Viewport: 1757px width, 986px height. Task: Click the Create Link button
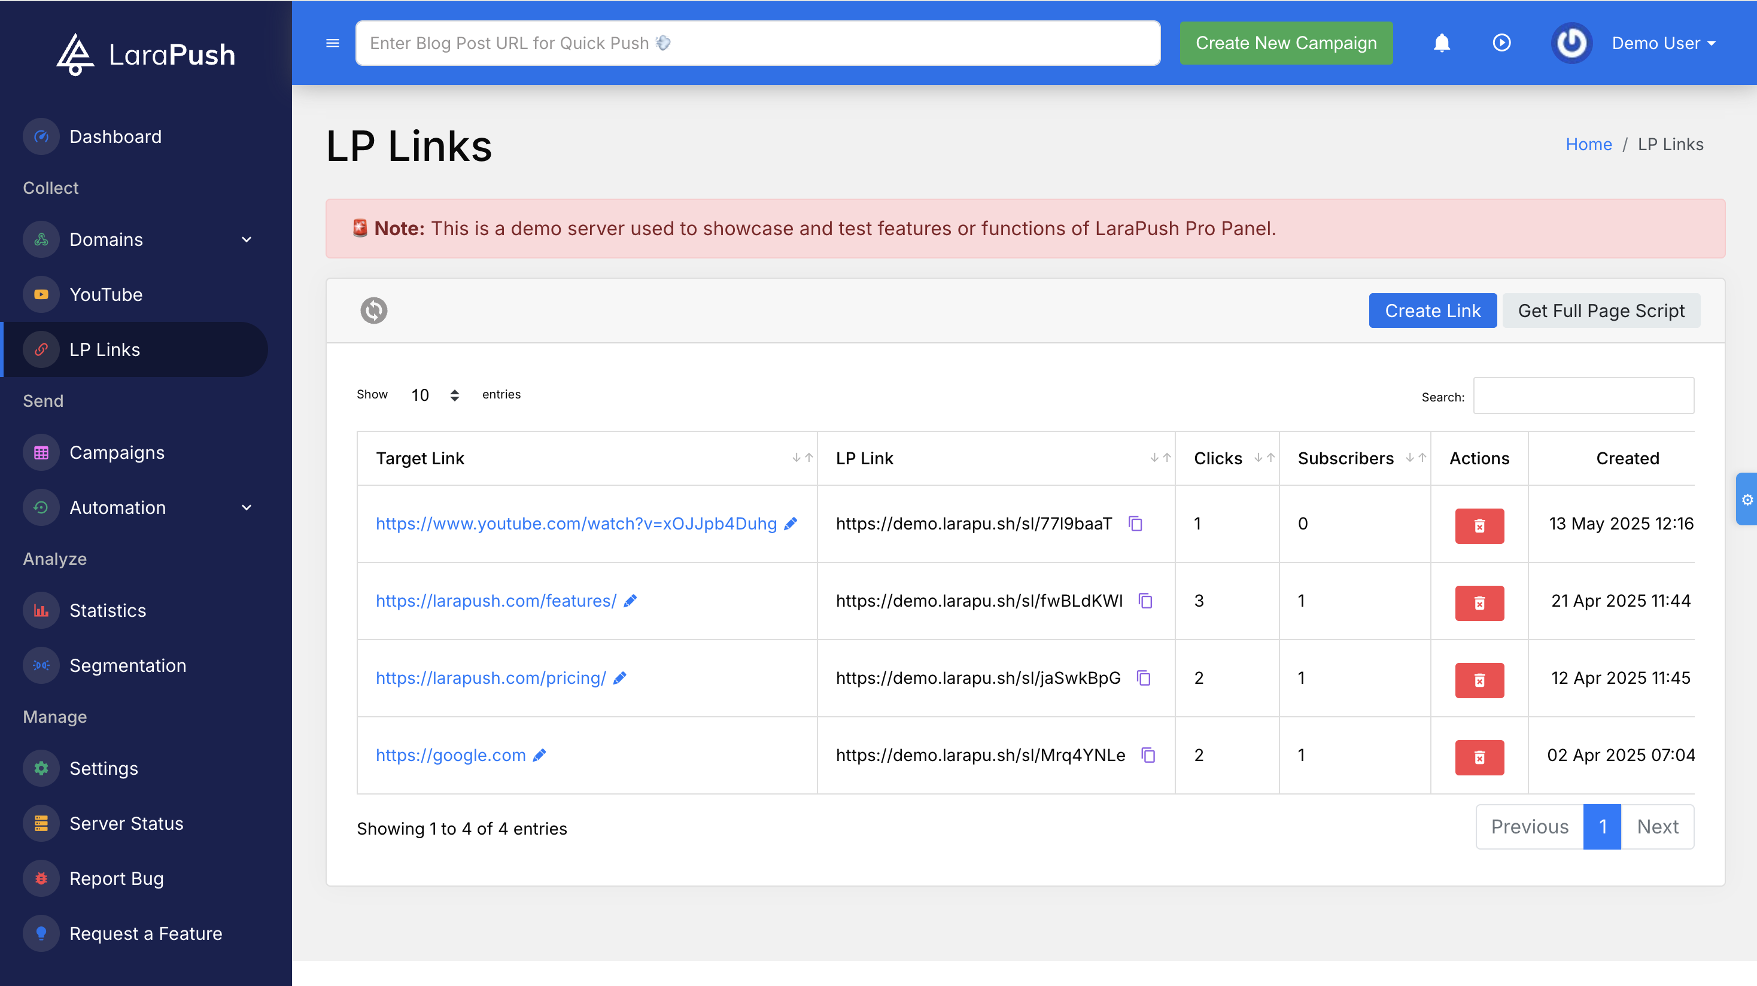click(x=1432, y=311)
